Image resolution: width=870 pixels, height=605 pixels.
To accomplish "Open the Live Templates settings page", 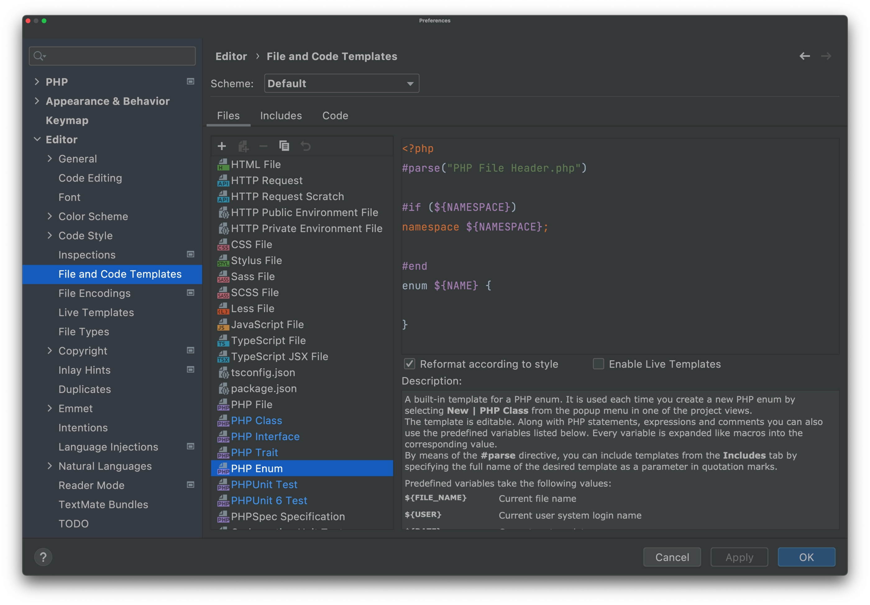I will [96, 312].
